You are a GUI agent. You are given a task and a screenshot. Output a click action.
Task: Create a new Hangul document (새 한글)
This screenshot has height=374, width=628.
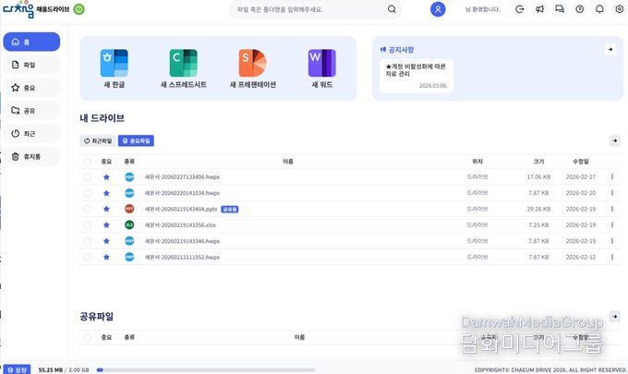[115, 69]
